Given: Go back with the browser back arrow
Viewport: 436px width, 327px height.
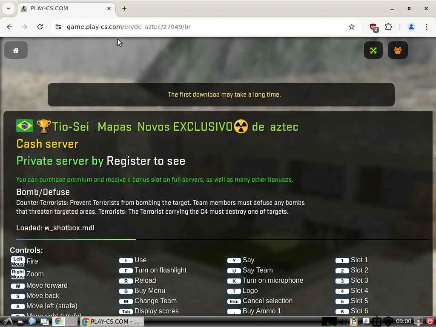Looking at the screenshot, I should coord(9,27).
